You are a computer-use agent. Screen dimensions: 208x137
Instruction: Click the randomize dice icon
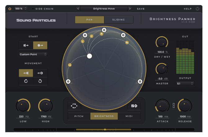coord(134,106)
